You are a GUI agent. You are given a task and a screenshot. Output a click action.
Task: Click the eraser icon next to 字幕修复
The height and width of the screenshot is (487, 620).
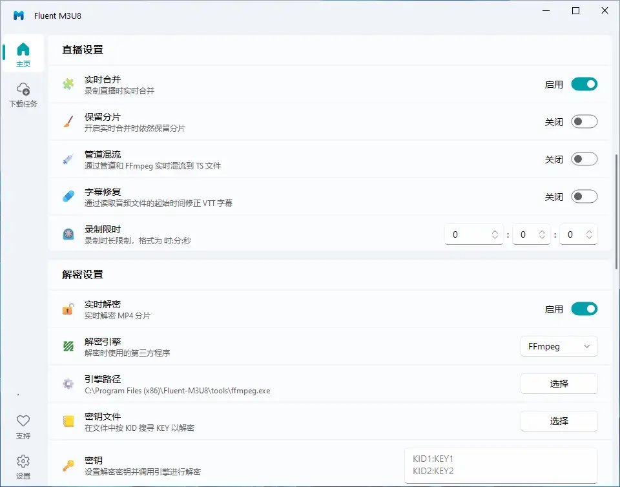pos(68,196)
